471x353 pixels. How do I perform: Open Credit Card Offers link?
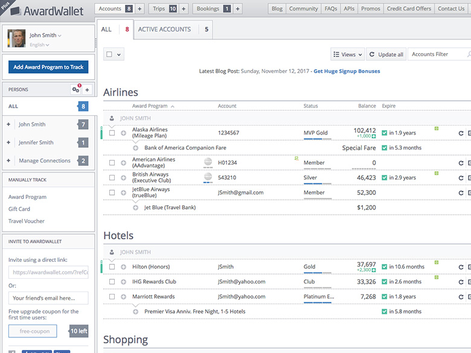pos(409,8)
